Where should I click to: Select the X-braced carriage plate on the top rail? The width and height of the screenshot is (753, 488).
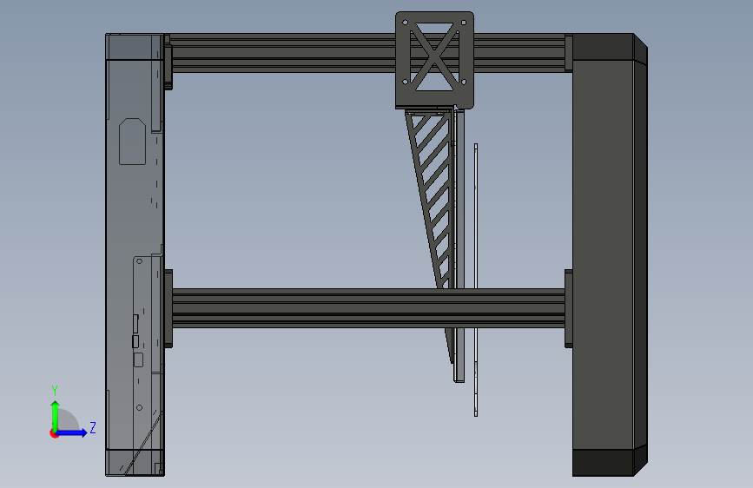click(434, 60)
